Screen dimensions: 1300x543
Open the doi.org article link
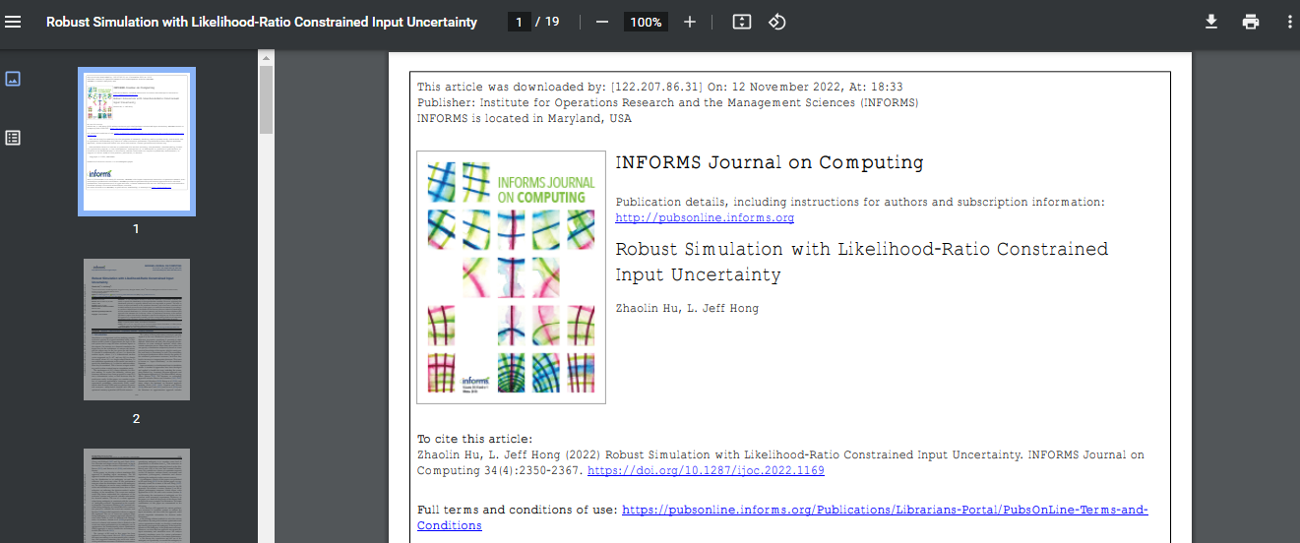pyautogui.click(x=706, y=471)
